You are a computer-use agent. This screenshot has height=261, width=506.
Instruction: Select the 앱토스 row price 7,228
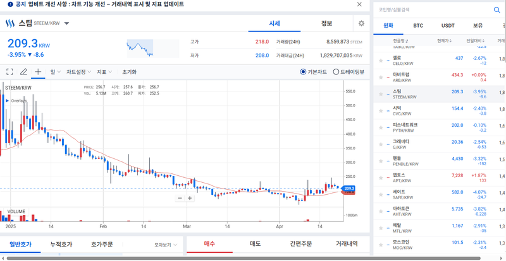[457, 175]
